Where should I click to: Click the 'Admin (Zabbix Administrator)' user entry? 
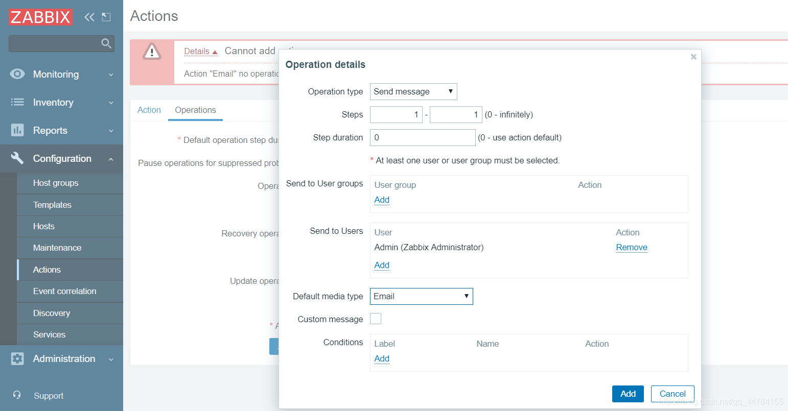[429, 247]
